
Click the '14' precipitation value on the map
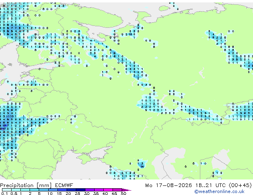click(142, 166)
